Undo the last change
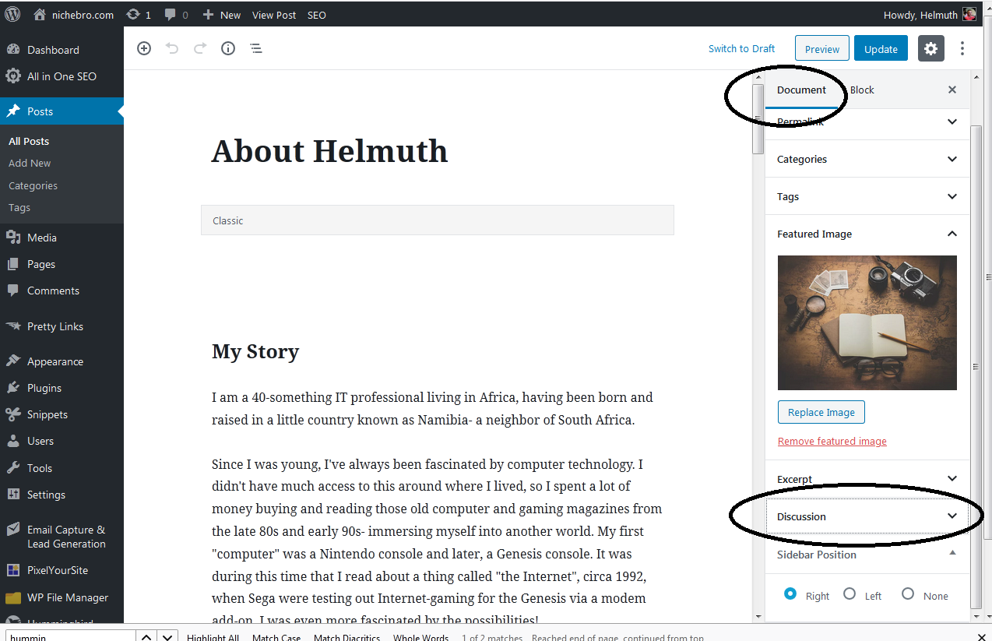992x641 pixels. [x=172, y=48]
